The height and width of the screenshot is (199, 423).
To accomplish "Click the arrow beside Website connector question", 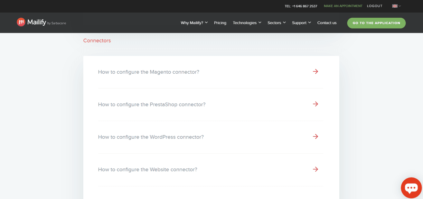I will coord(315,169).
